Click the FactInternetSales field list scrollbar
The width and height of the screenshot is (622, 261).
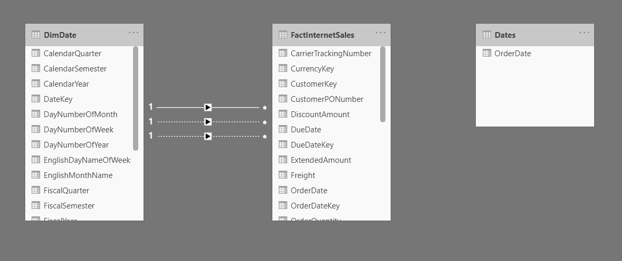[x=383, y=84]
